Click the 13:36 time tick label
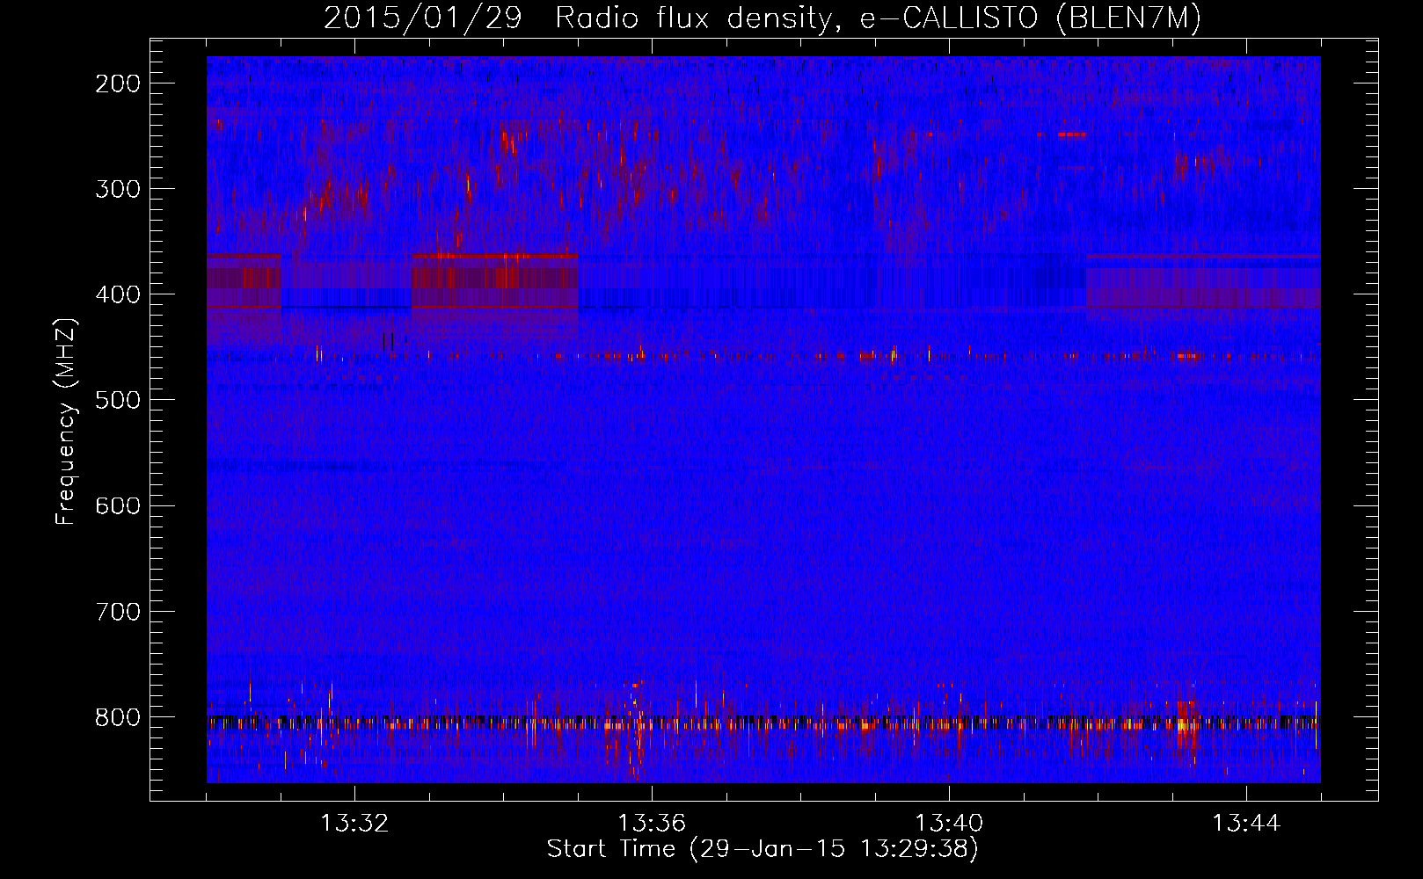 pyautogui.click(x=652, y=824)
